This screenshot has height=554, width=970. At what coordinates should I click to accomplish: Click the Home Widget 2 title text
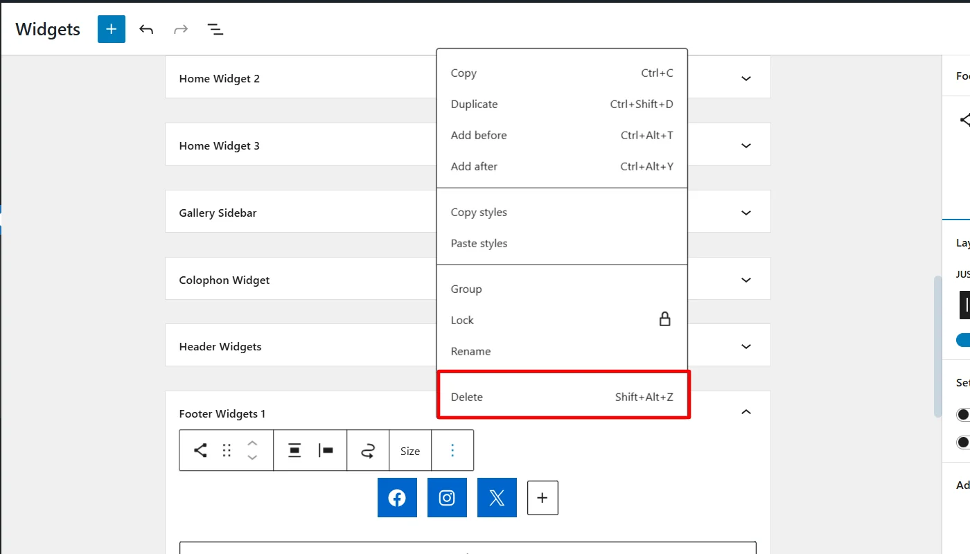220,78
